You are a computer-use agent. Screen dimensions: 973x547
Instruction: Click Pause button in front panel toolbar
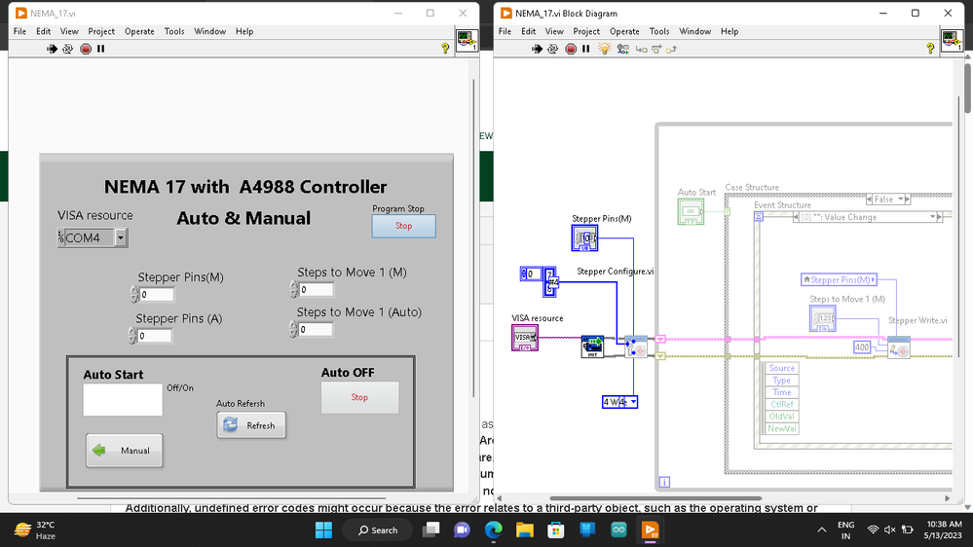coord(100,49)
